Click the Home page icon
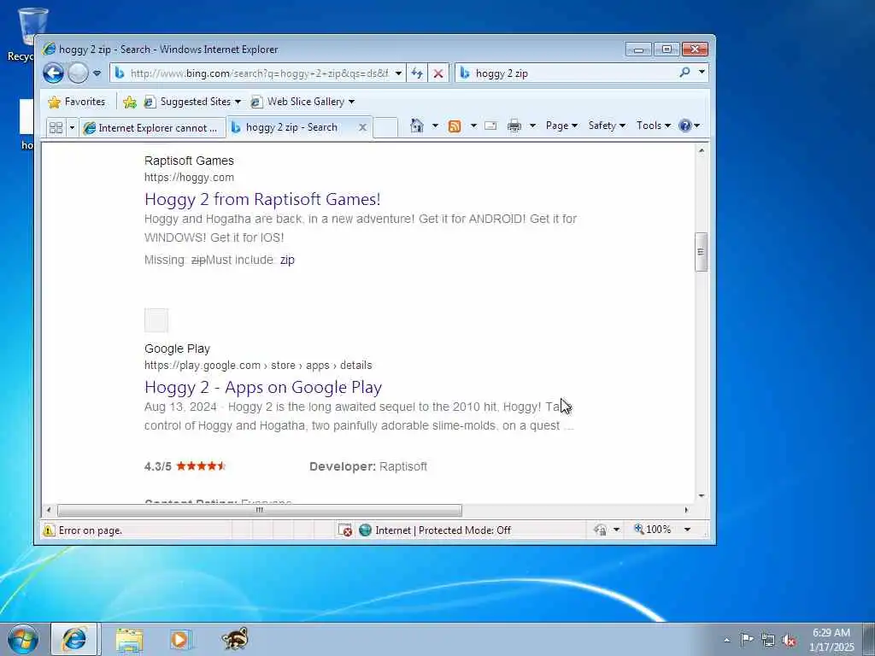875x656 pixels. tap(417, 126)
